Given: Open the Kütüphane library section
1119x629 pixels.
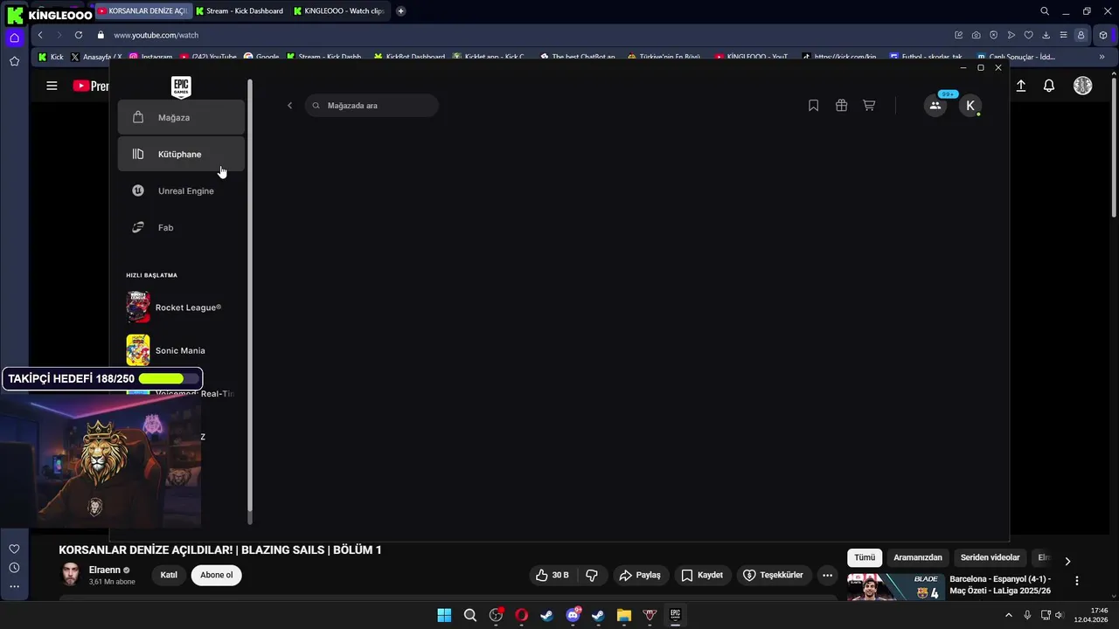Looking at the screenshot, I should click(x=181, y=154).
